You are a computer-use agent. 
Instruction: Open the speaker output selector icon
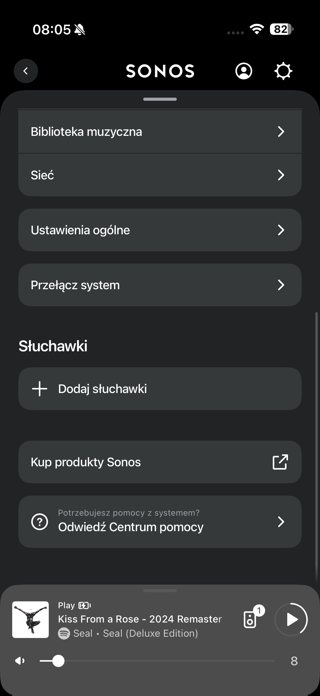pyautogui.click(x=250, y=619)
